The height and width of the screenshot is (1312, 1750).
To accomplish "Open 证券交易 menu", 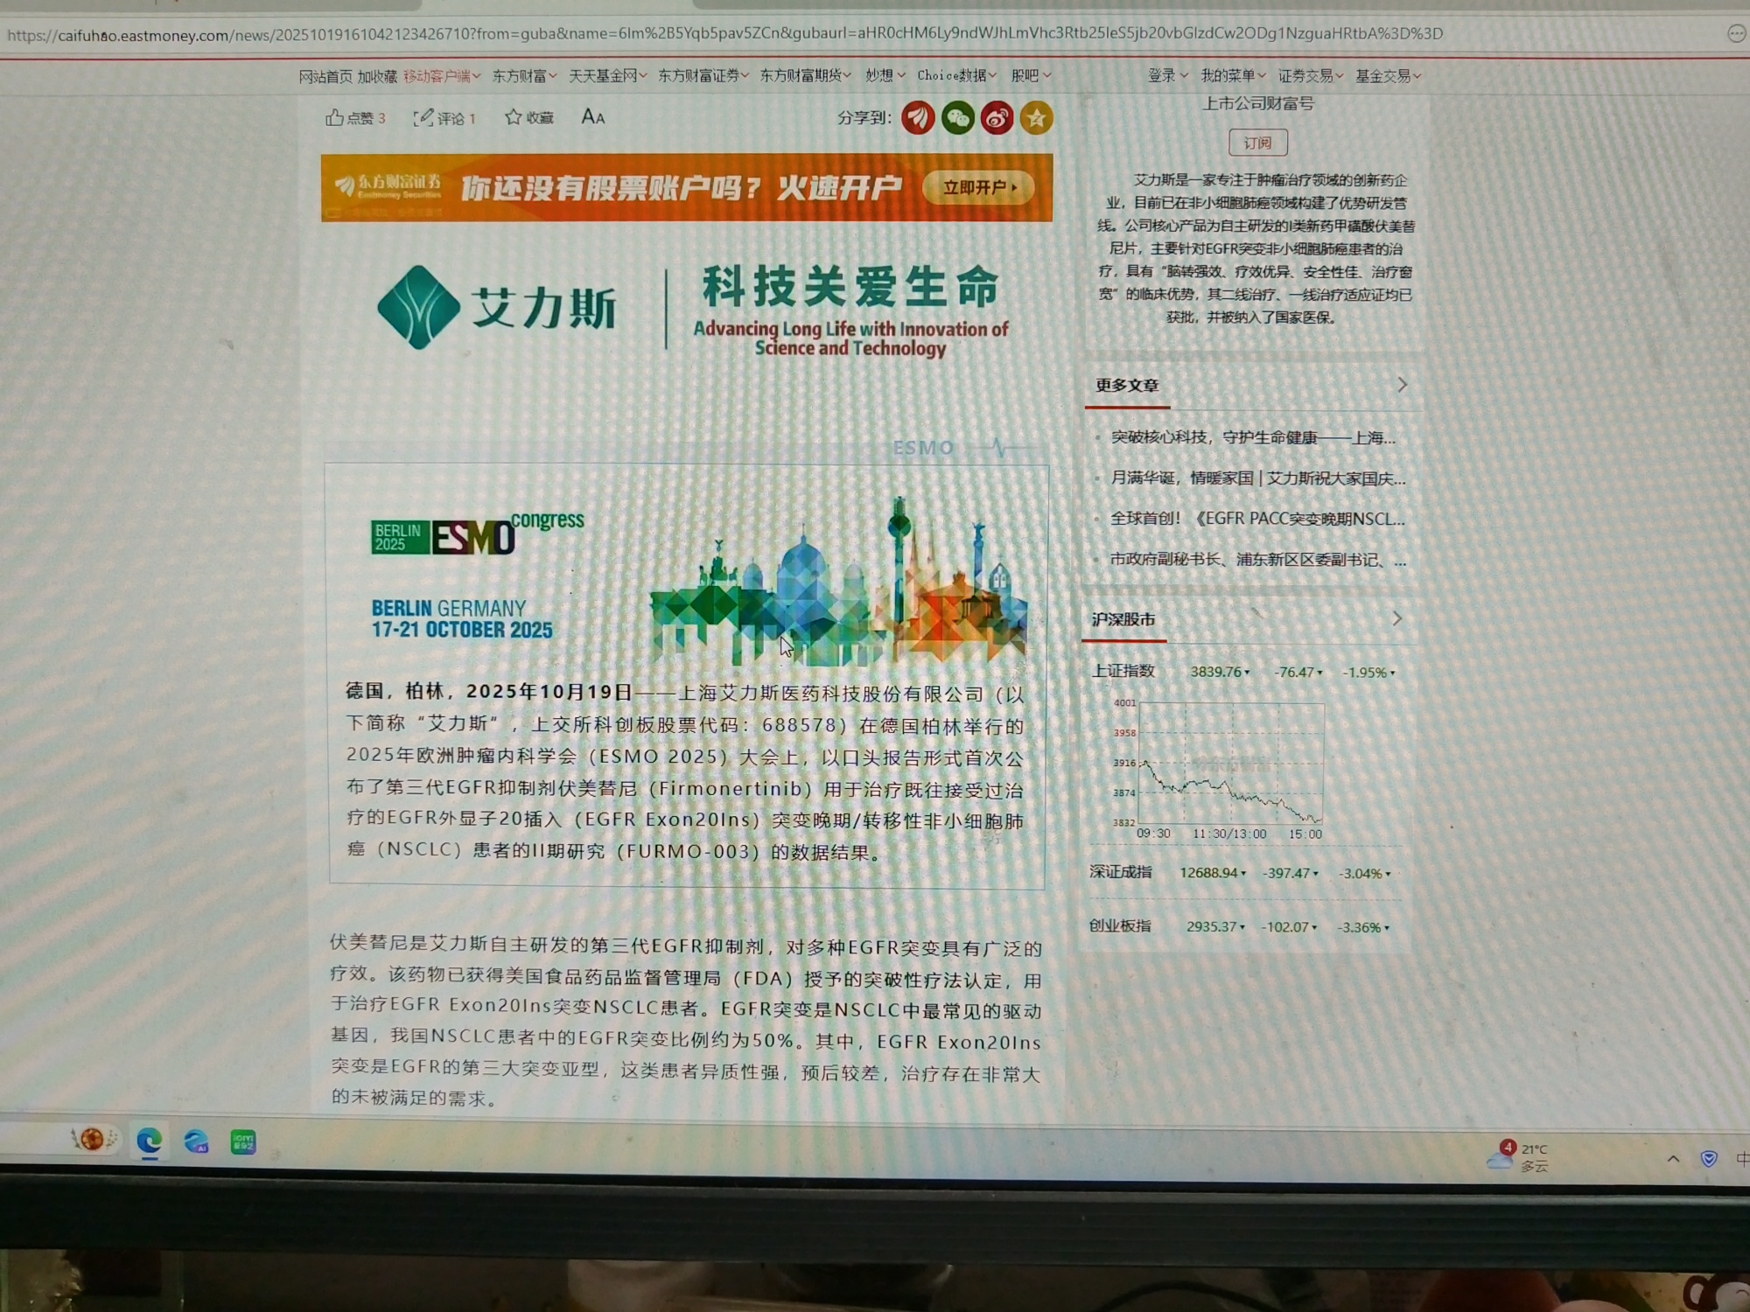I will coord(1309,76).
